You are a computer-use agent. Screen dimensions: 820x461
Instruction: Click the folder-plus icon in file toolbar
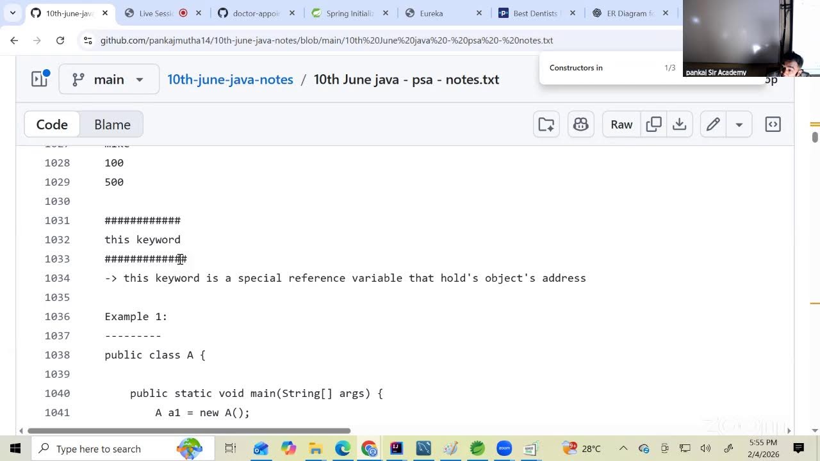[x=546, y=124]
